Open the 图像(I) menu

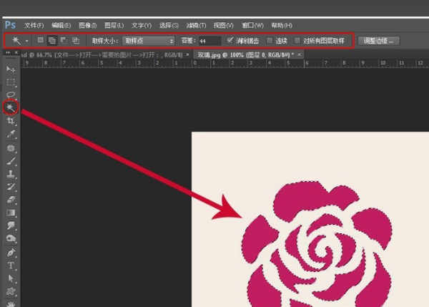(x=87, y=26)
